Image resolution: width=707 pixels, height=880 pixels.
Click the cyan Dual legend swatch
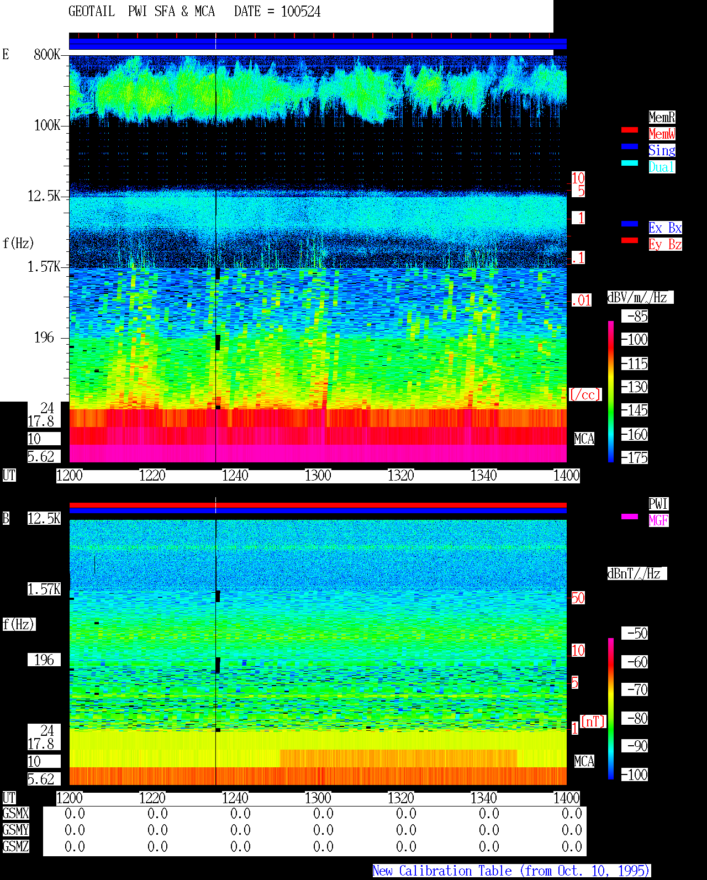click(630, 163)
